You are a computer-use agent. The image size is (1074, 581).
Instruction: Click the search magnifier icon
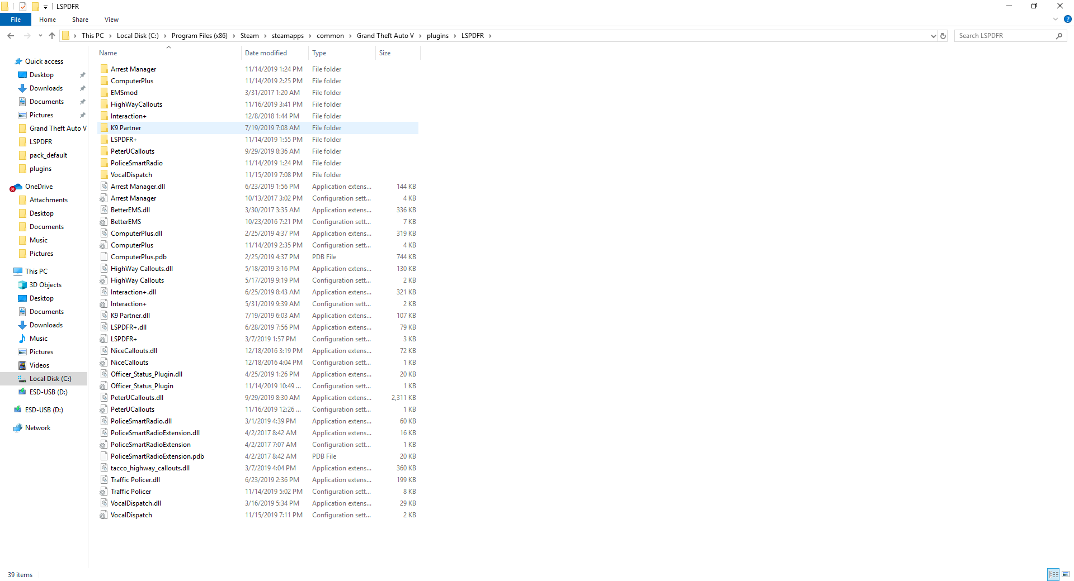(x=1059, y=36)
